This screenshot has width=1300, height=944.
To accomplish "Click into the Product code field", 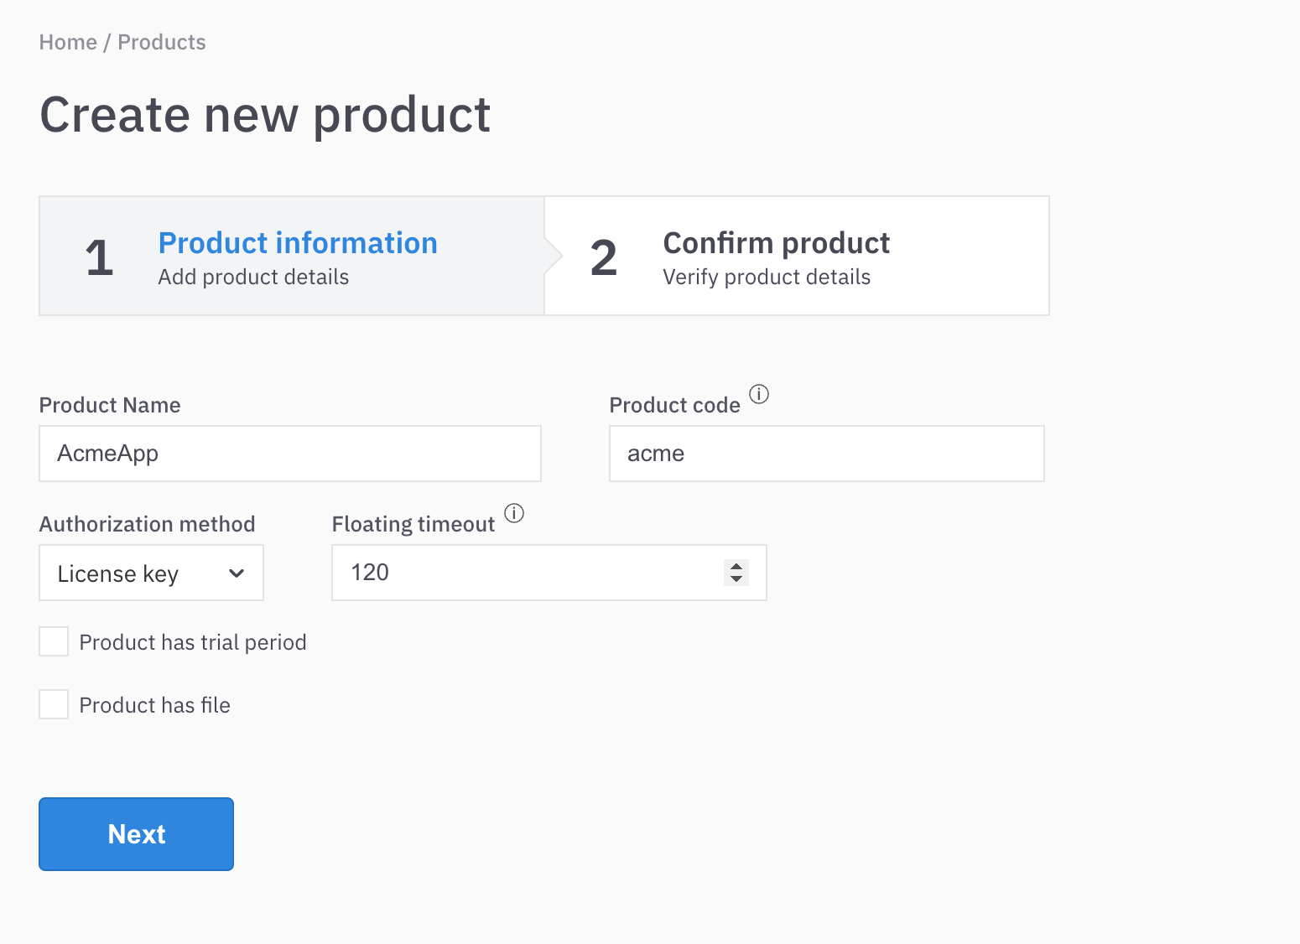I will click(x=827, y=454).
